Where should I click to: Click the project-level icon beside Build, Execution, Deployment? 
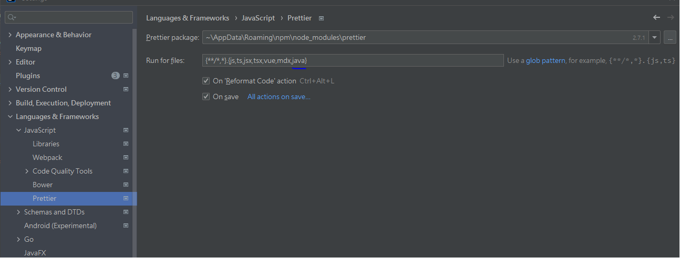point(126,103)
